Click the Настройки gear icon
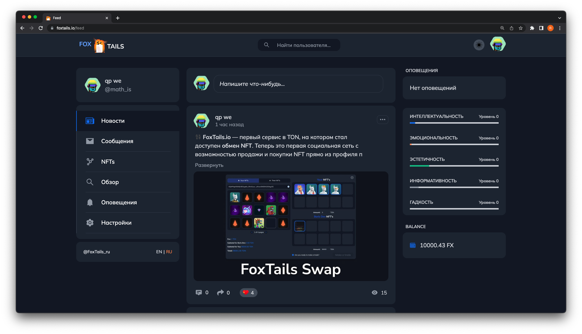This screenshot has width=582, height=334. point(90,223)
